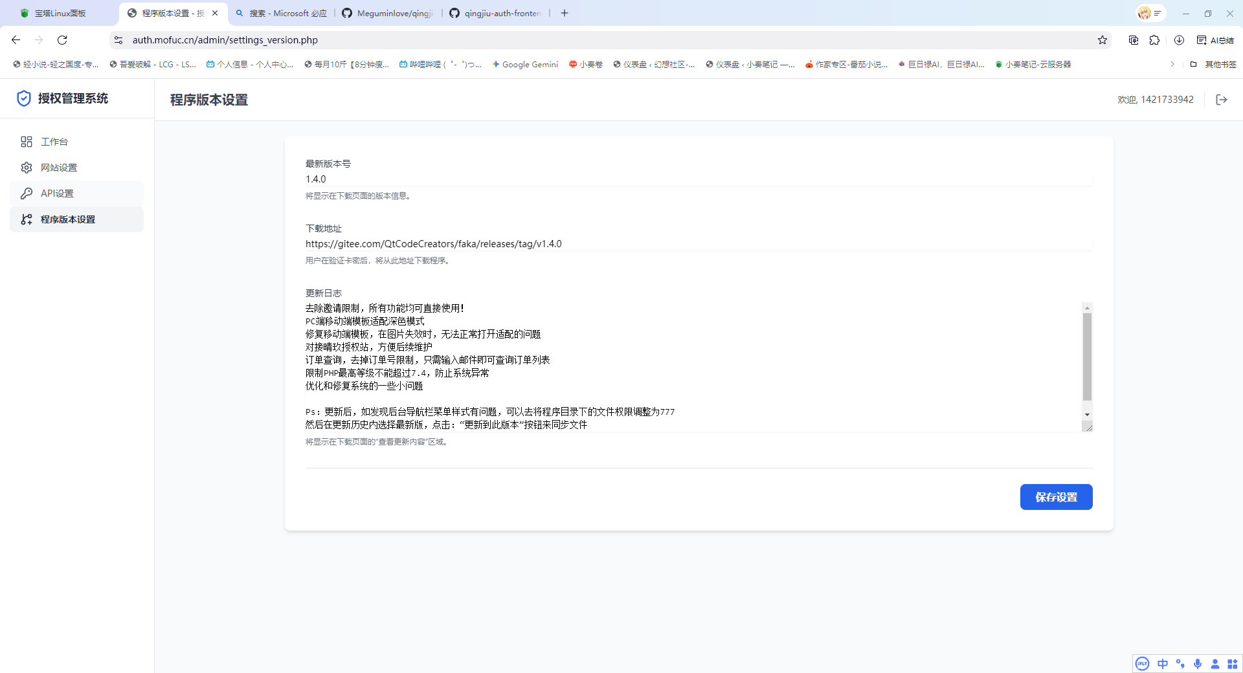Open the 工作台 sidebar item
Viewport: 1243px width, 673px height.
54,142
